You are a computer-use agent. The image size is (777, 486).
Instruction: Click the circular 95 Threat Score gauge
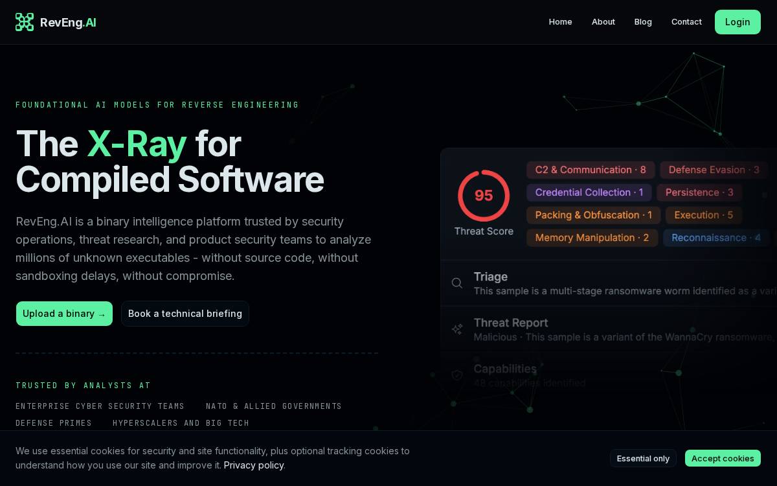(484, 196)
